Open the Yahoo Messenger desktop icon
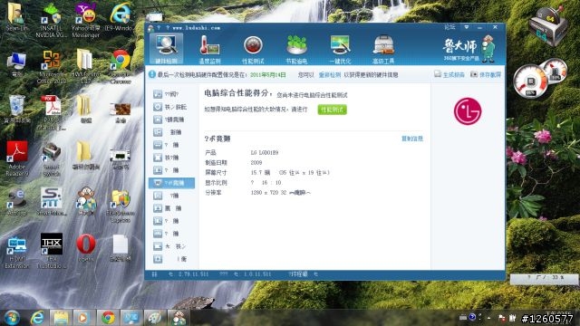Screen dimensions: 580x326 tap(86, 20)
